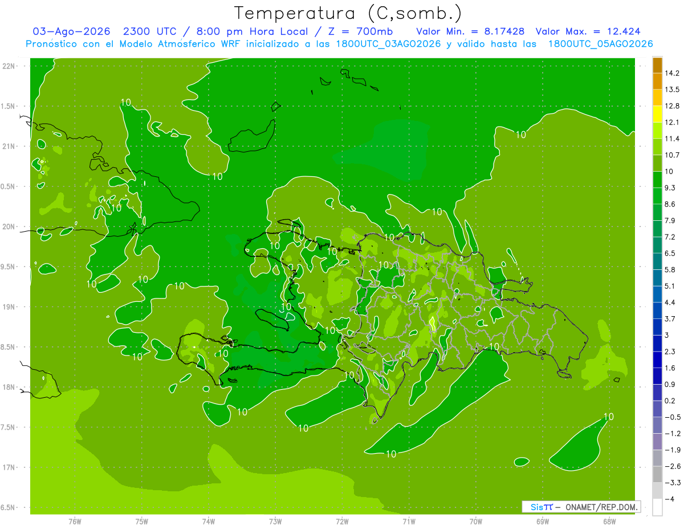Pick the gray legend swatch between -3.3 and -2.6
The height and width of the screenshot is (529, 684).
click(x=657, y=474)
